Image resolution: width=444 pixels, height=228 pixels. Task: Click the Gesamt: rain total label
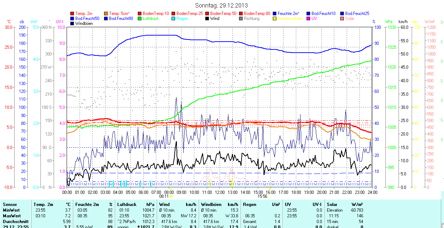250,221
